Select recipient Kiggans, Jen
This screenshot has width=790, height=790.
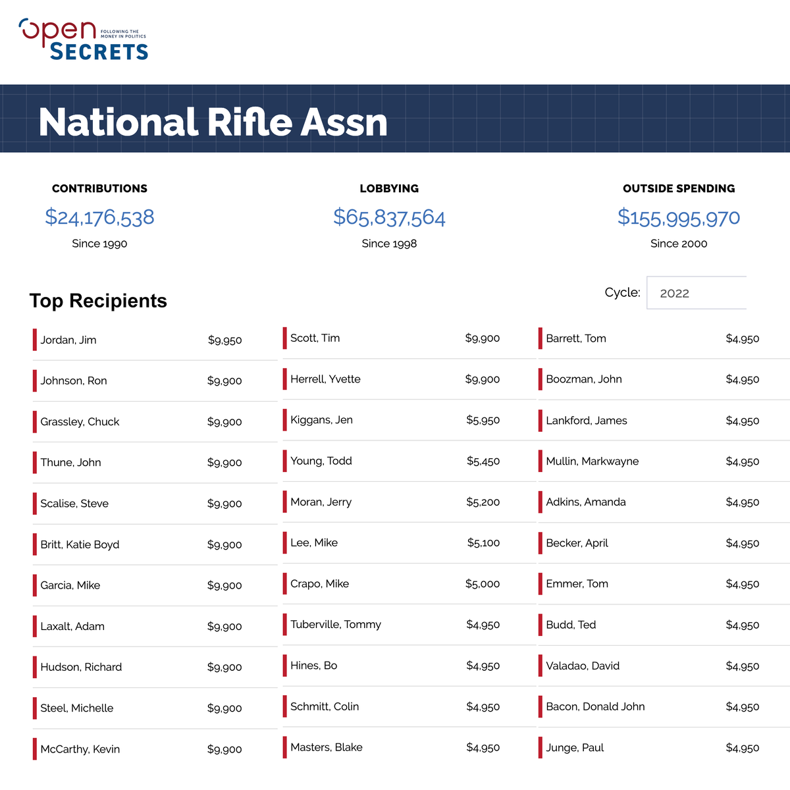tap(321, 420)
